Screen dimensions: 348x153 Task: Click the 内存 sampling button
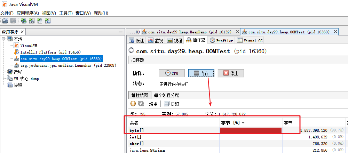(201, 73)
